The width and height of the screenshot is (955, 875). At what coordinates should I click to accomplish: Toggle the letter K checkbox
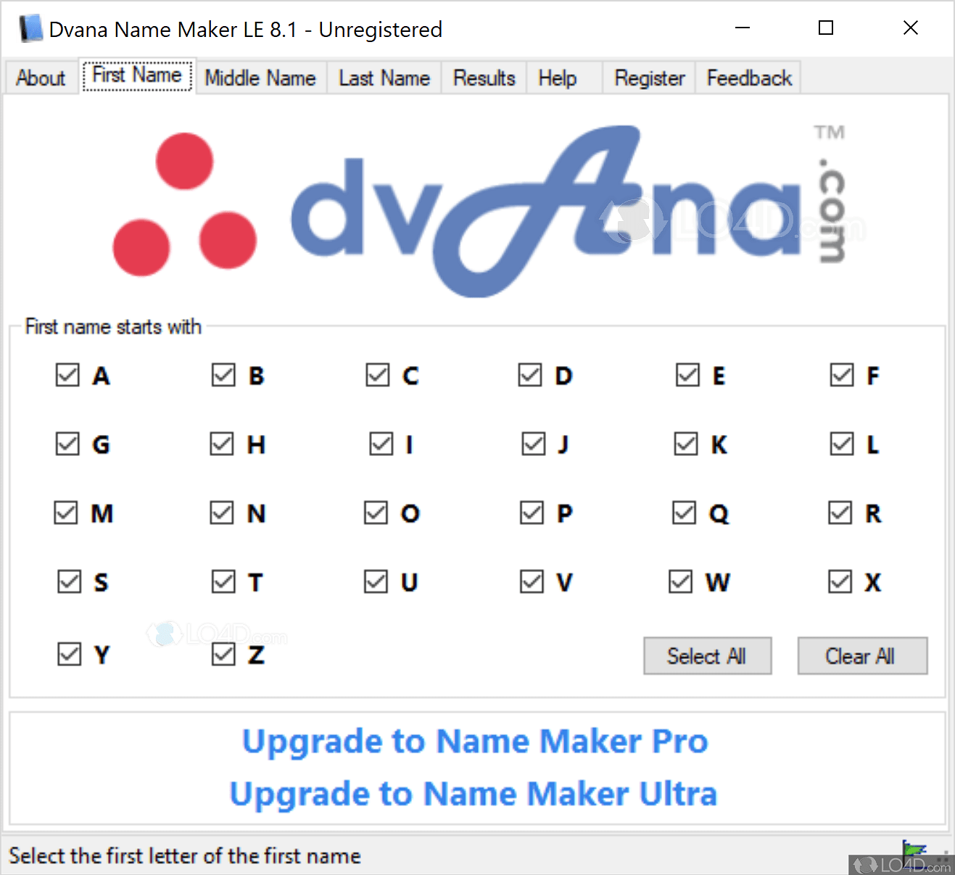(x=686, y=444)
